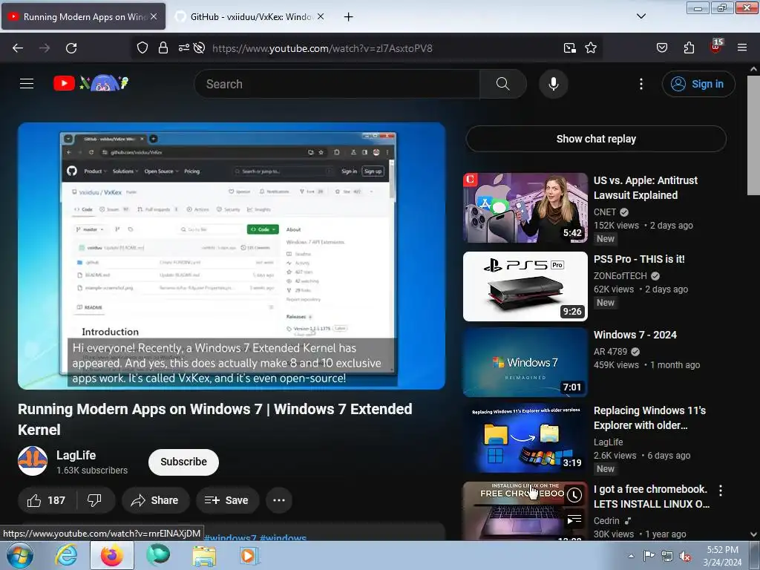Open YouTube guide hamburger menu
This screenshot has width=760, height=570.
[27, 83]
